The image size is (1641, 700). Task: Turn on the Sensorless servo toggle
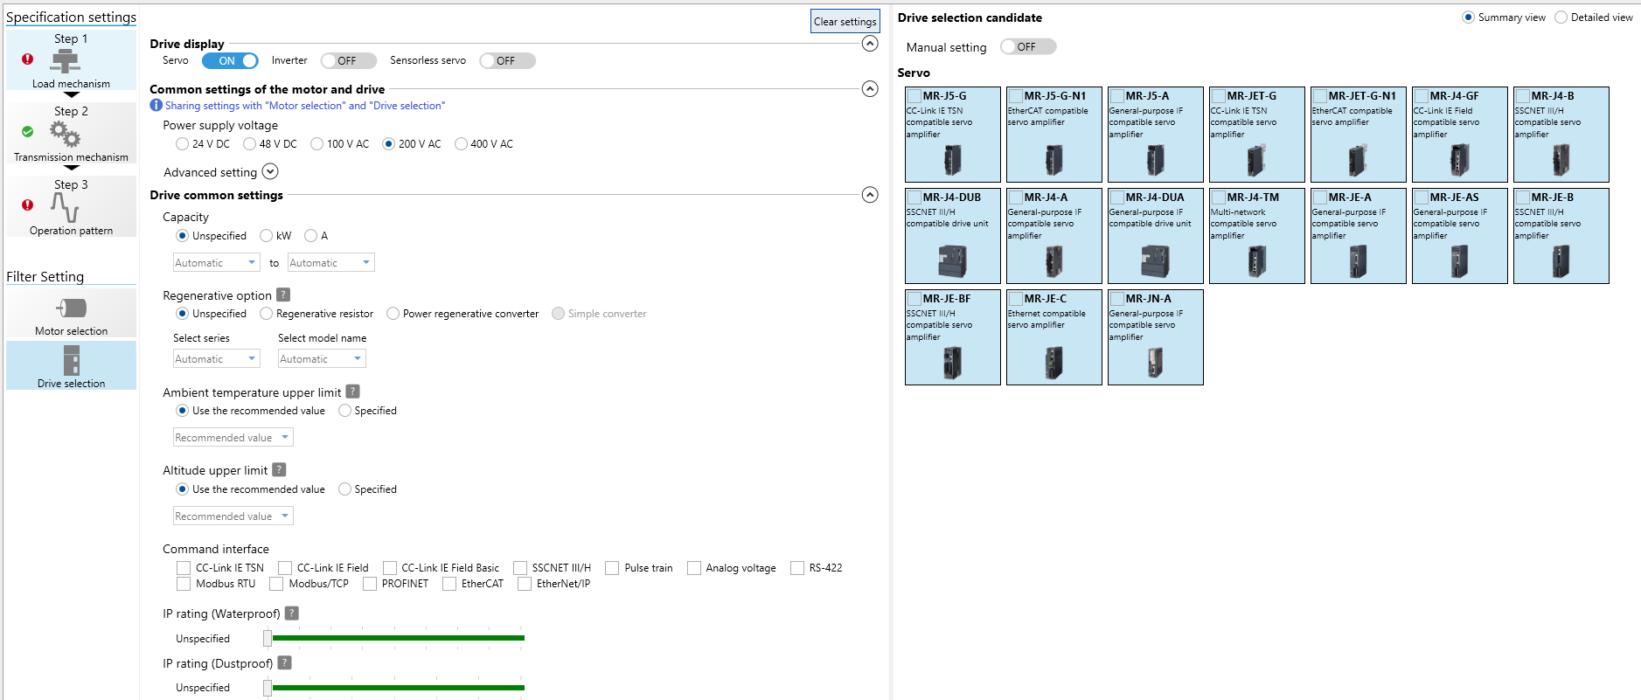pyautogui.click(x=507, y=60)
